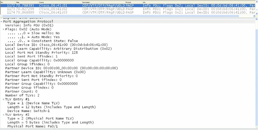This screenshot has height=130, width=258.
Task: Click the packet list scroll-right arrow
Action: (254, 16)
